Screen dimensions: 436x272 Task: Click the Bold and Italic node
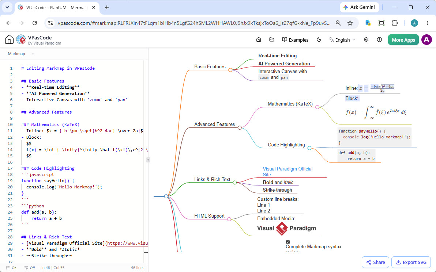click(x=278, y=182)
